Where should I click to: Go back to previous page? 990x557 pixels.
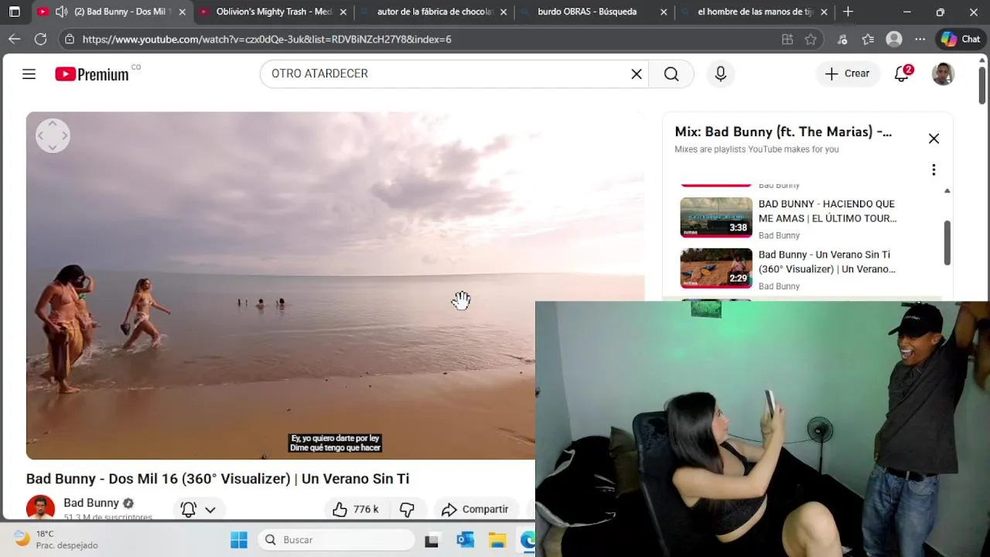(x=15, y=39)
